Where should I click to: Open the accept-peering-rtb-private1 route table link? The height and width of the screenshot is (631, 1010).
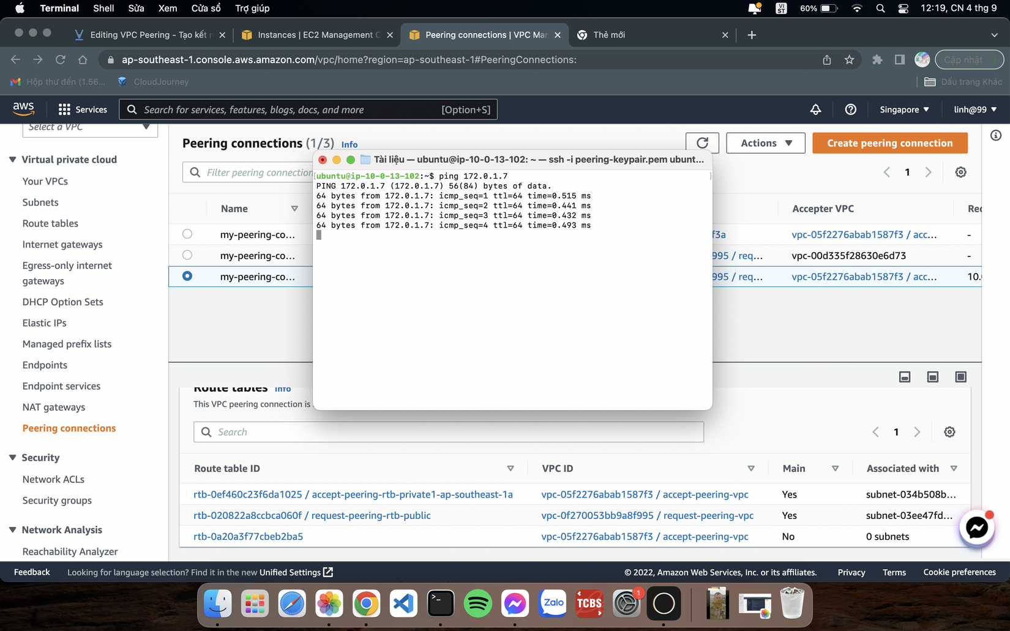click(x=353, y=495)
